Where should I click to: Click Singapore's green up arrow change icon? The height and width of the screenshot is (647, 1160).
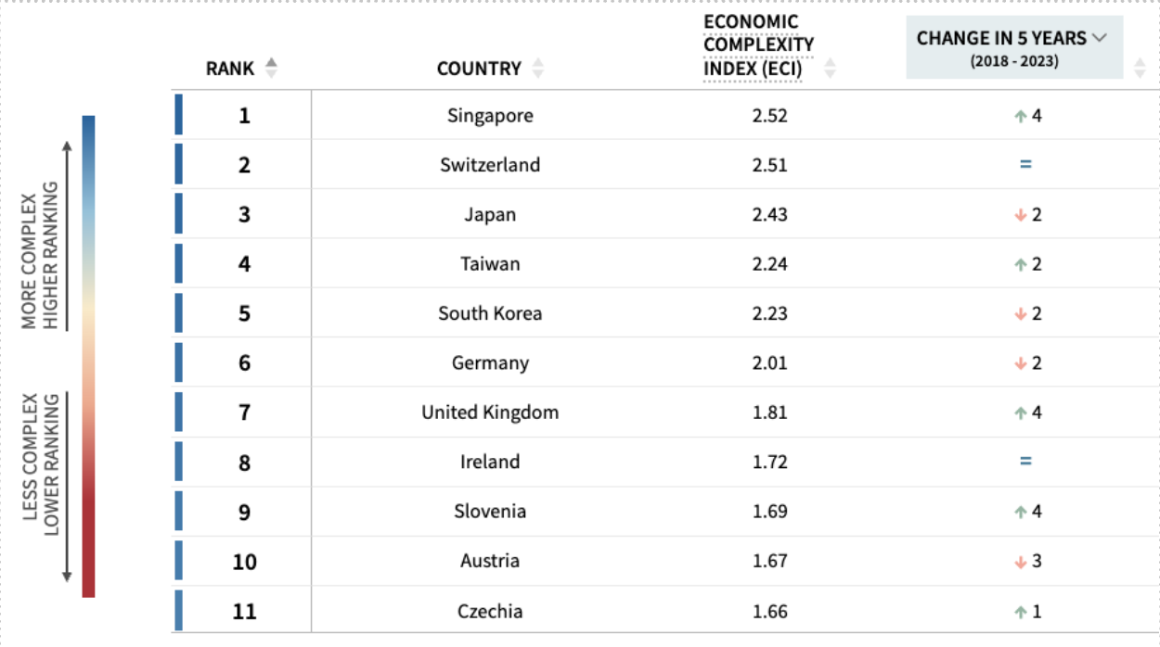pyautogui.click(x=1020, y=117)
